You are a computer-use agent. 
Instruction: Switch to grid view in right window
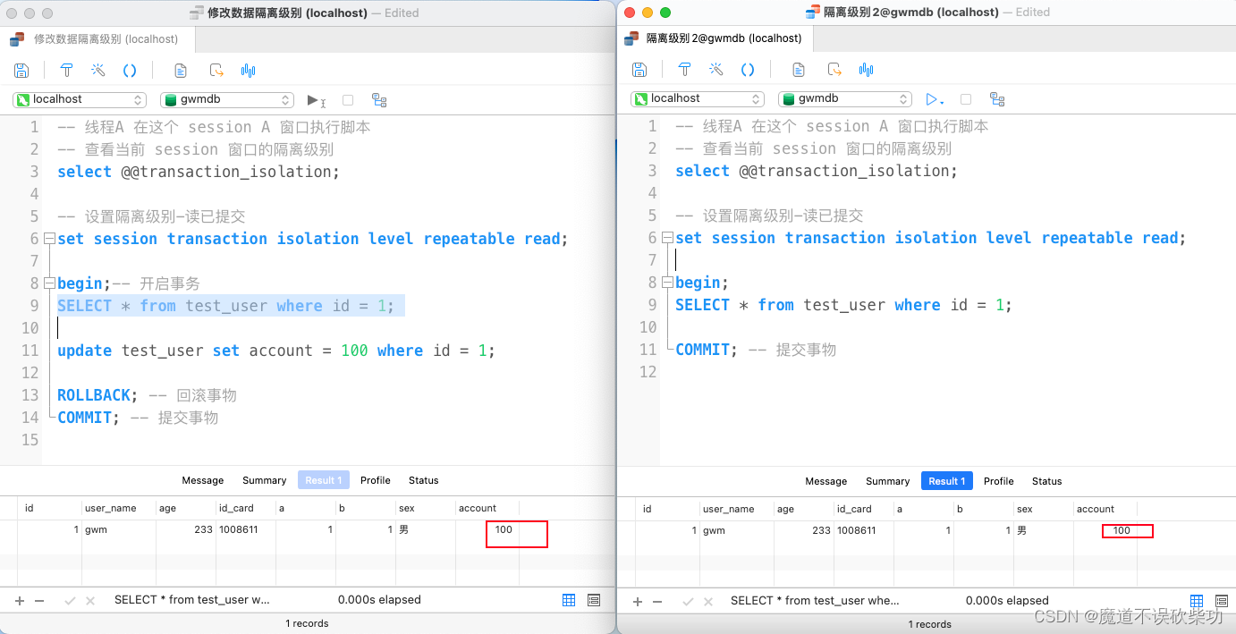click(x=1197, y=601)
